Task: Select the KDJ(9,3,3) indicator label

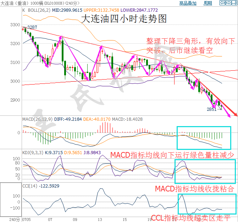Action: click(x=31, y=152)
